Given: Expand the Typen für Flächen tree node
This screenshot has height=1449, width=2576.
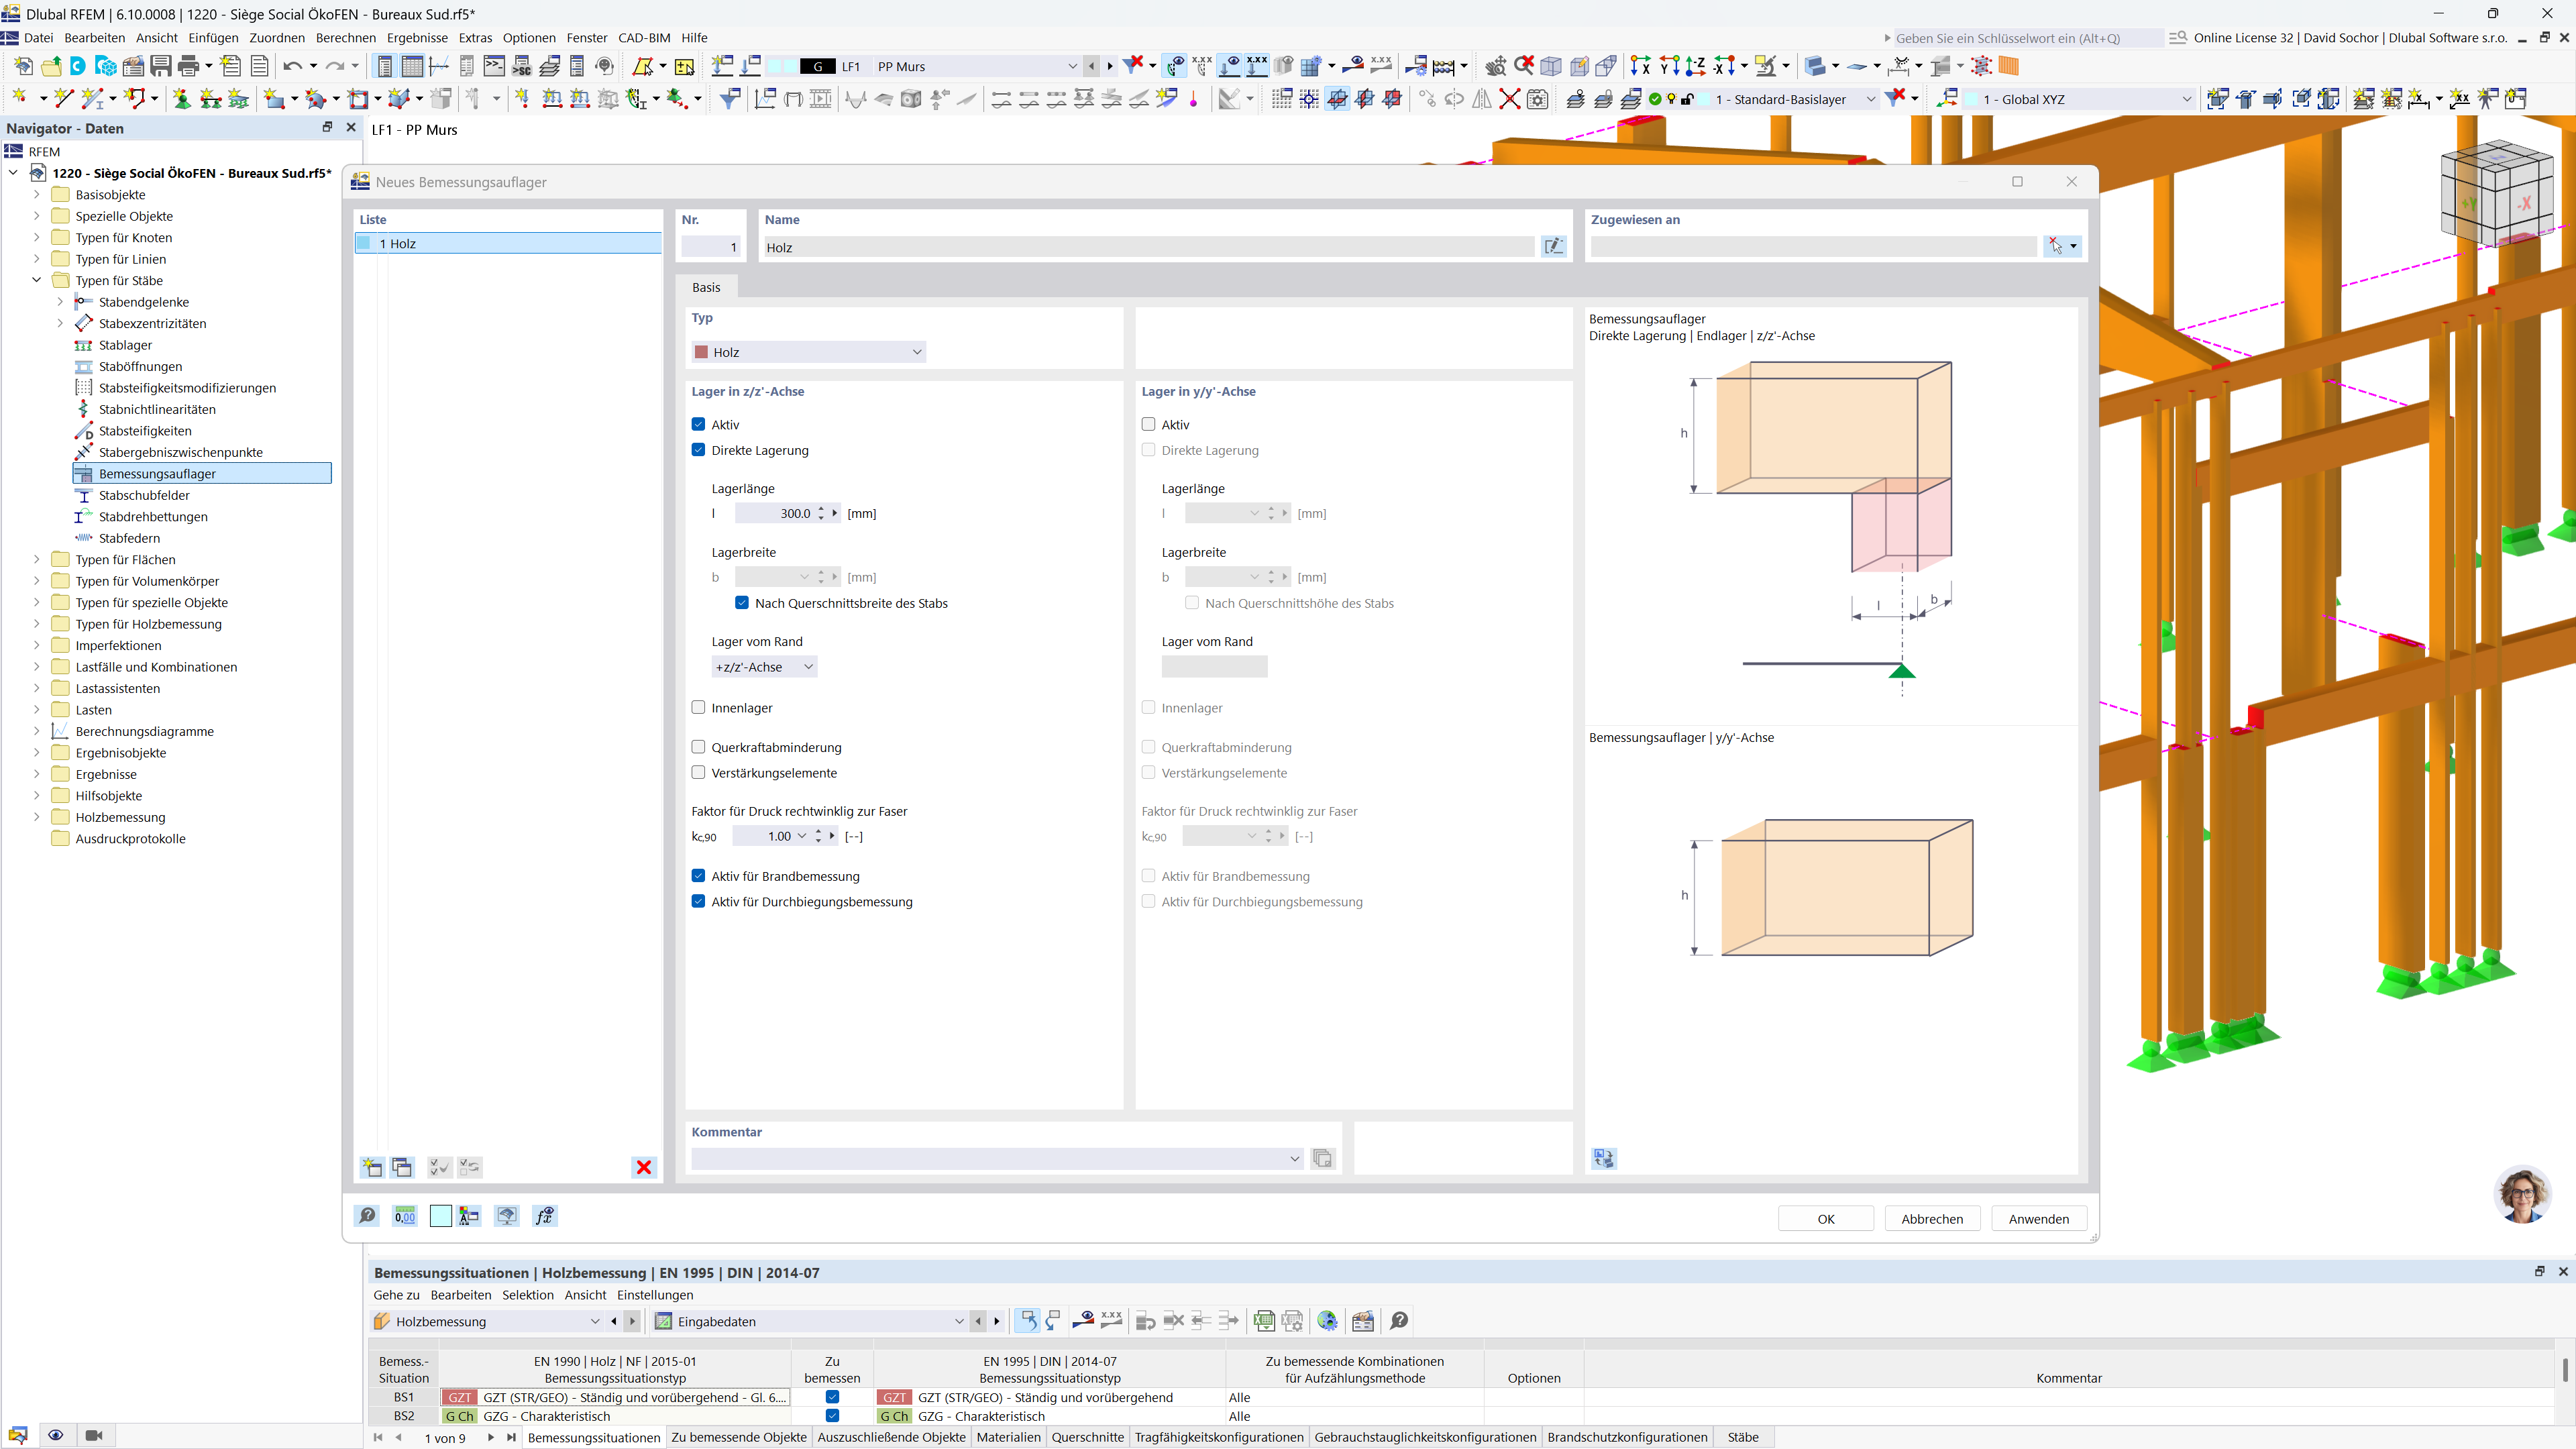Looking at the screenshot, I should (37, 559).
